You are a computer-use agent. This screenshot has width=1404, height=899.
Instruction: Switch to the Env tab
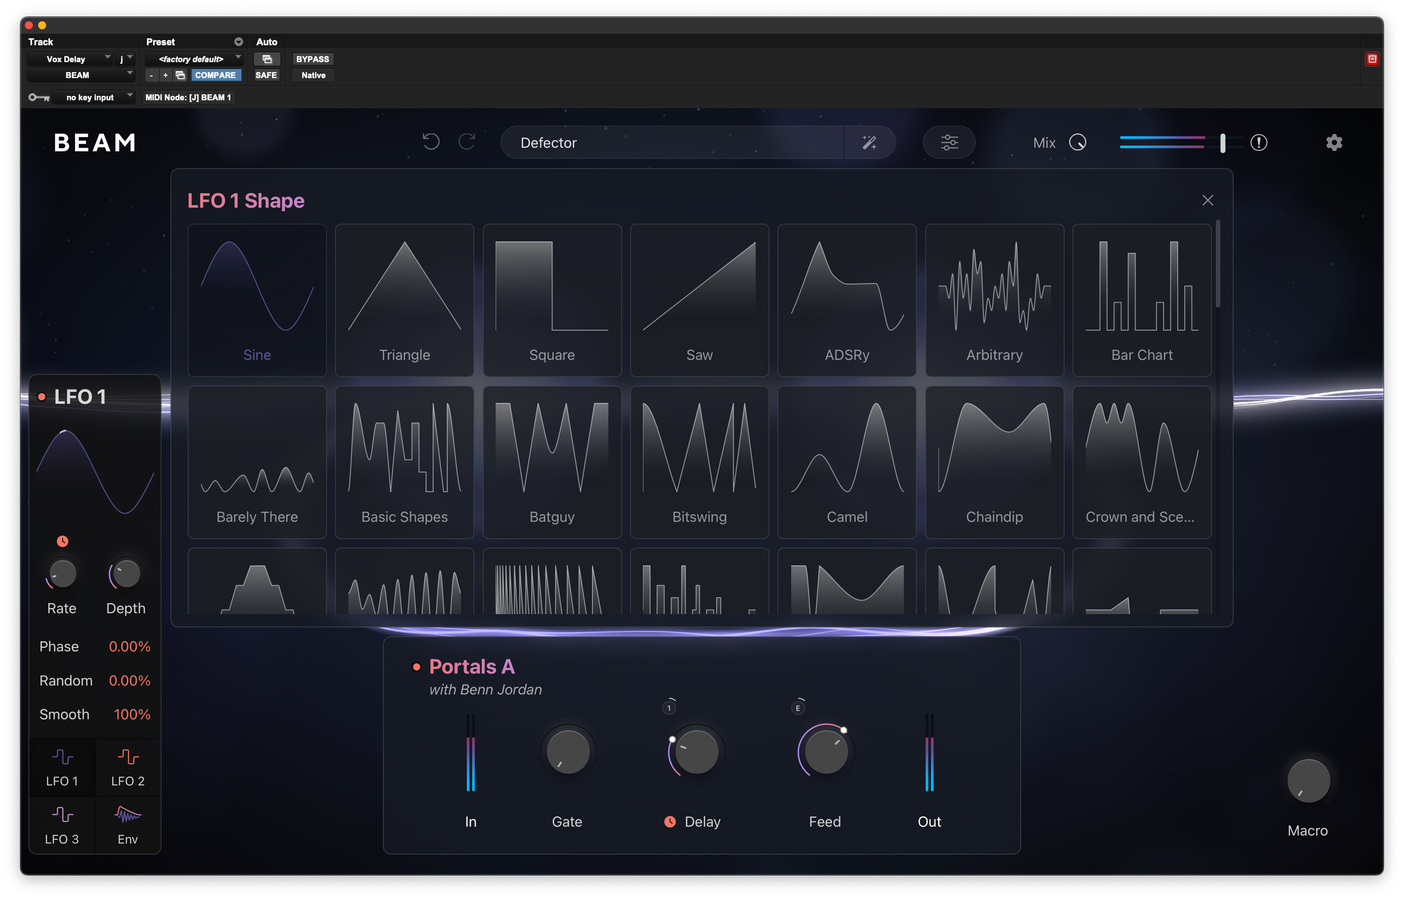tap(128, 825)
